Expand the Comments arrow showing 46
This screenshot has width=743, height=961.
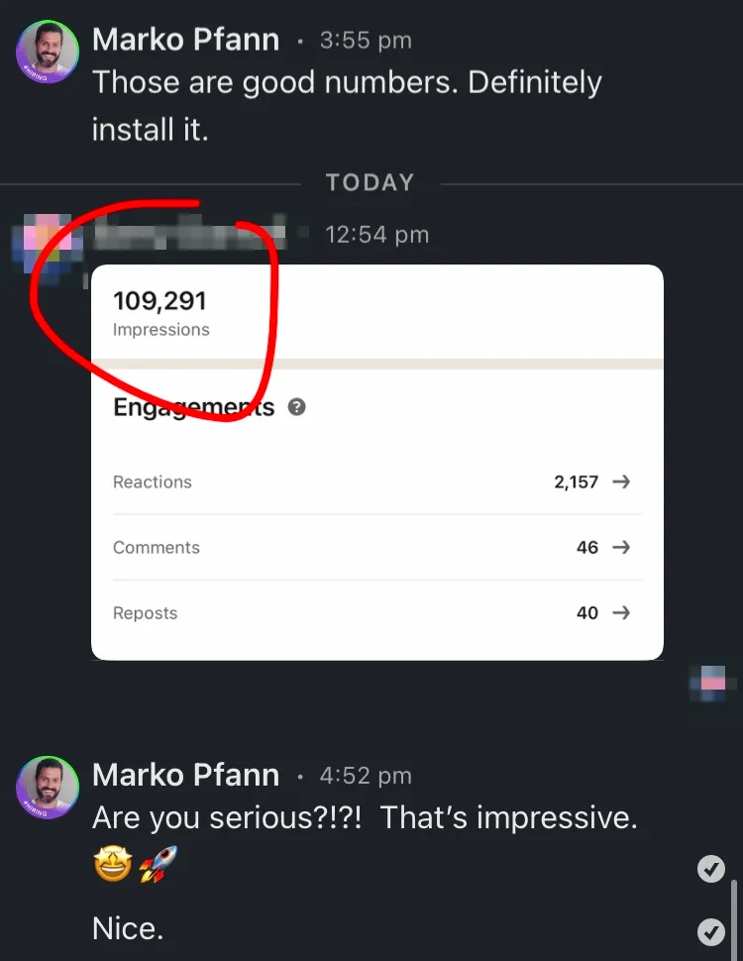pos(621,547)
